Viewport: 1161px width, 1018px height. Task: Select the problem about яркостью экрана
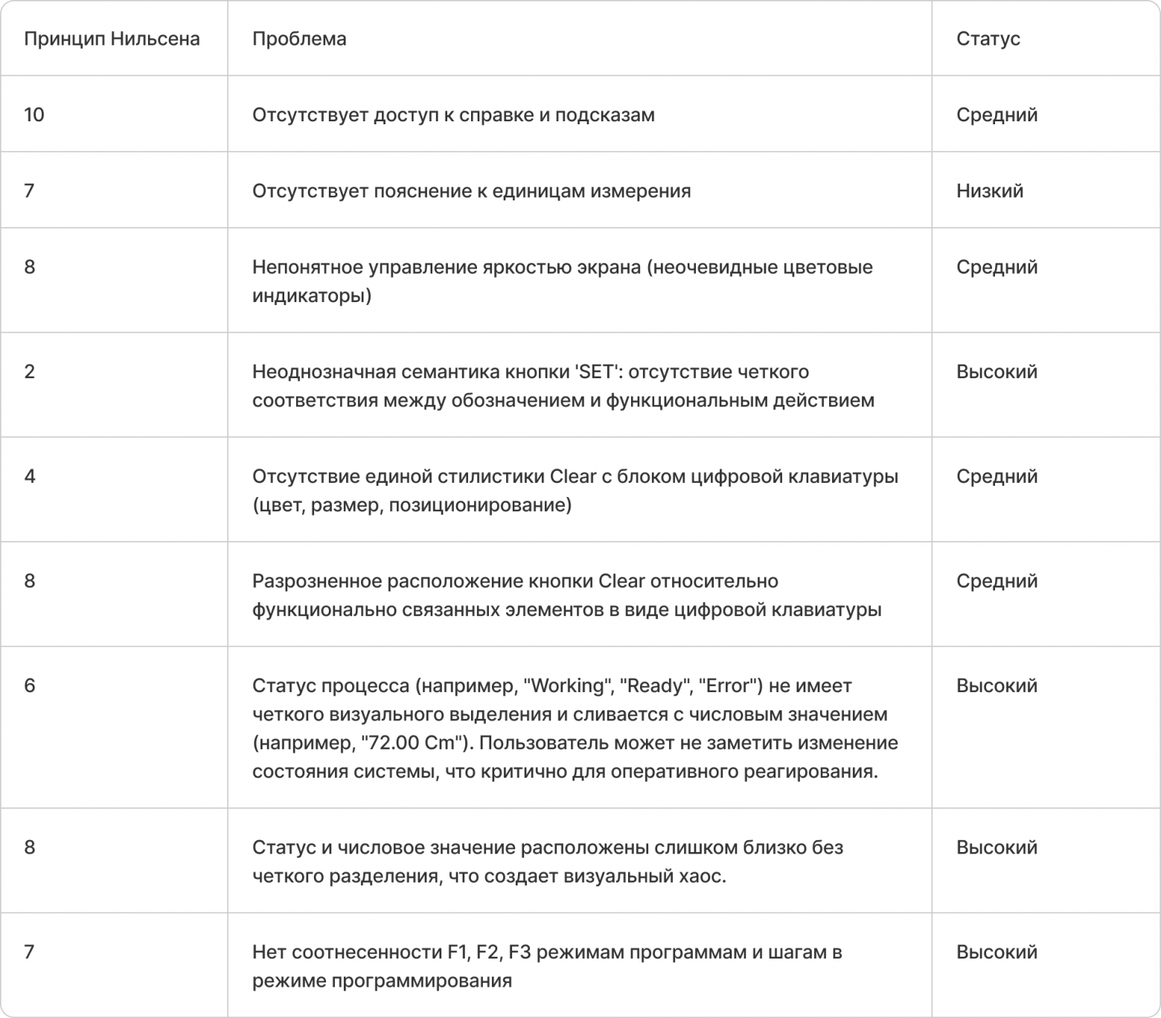(x=562, y=281)
